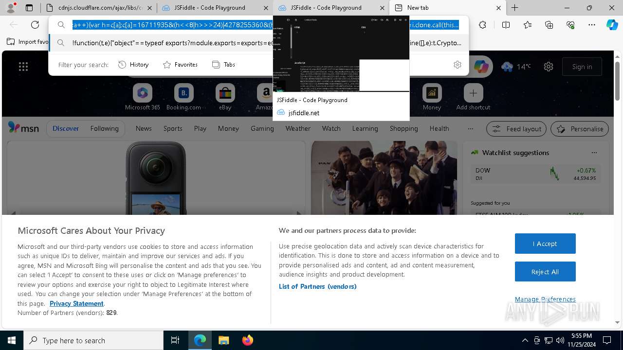This screenshot has width=623, height=350.
Task: Refresh the current page
Action: click(35, 25)
